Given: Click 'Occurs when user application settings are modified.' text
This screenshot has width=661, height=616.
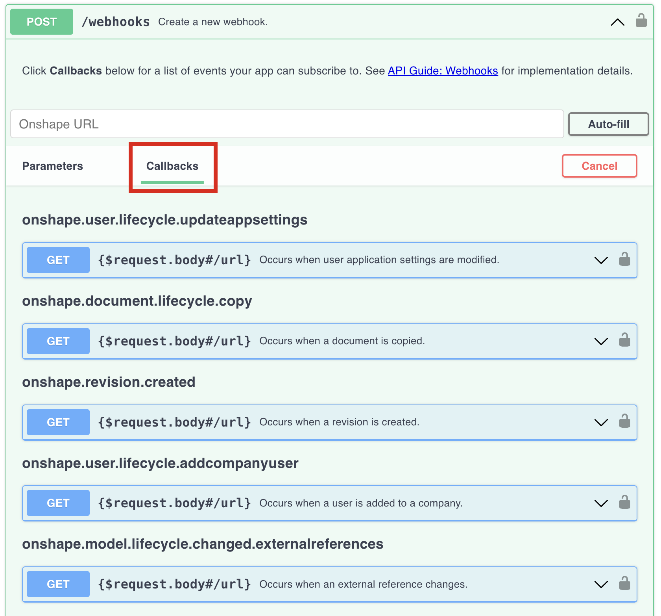Looking at the screenshot, I should pyautogui.click(x=379, y=260).
